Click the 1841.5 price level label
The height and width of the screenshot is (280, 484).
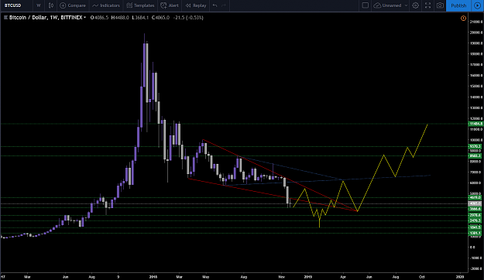(x=475, y=227)
